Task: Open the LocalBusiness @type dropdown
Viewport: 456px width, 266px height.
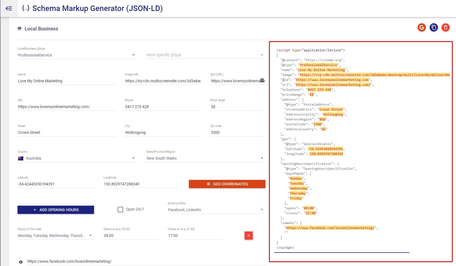Action: (134, 55)
